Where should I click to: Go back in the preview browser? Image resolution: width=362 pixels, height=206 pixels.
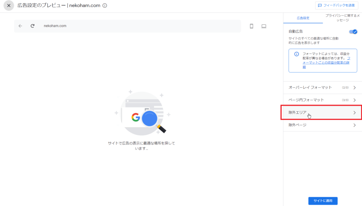pyautogui.click(x=20, y=26)
